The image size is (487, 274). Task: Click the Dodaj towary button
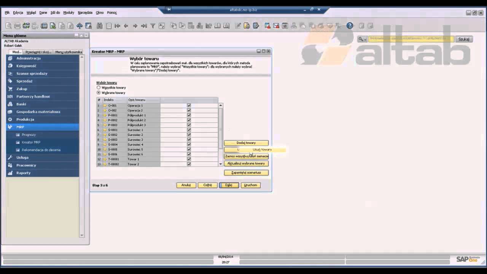tap(246, 143)
